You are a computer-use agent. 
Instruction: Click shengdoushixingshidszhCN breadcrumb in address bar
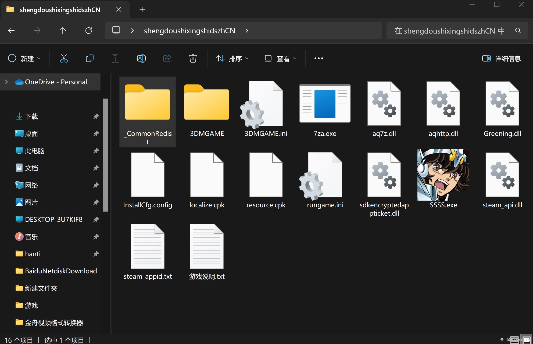coord(189,31)
